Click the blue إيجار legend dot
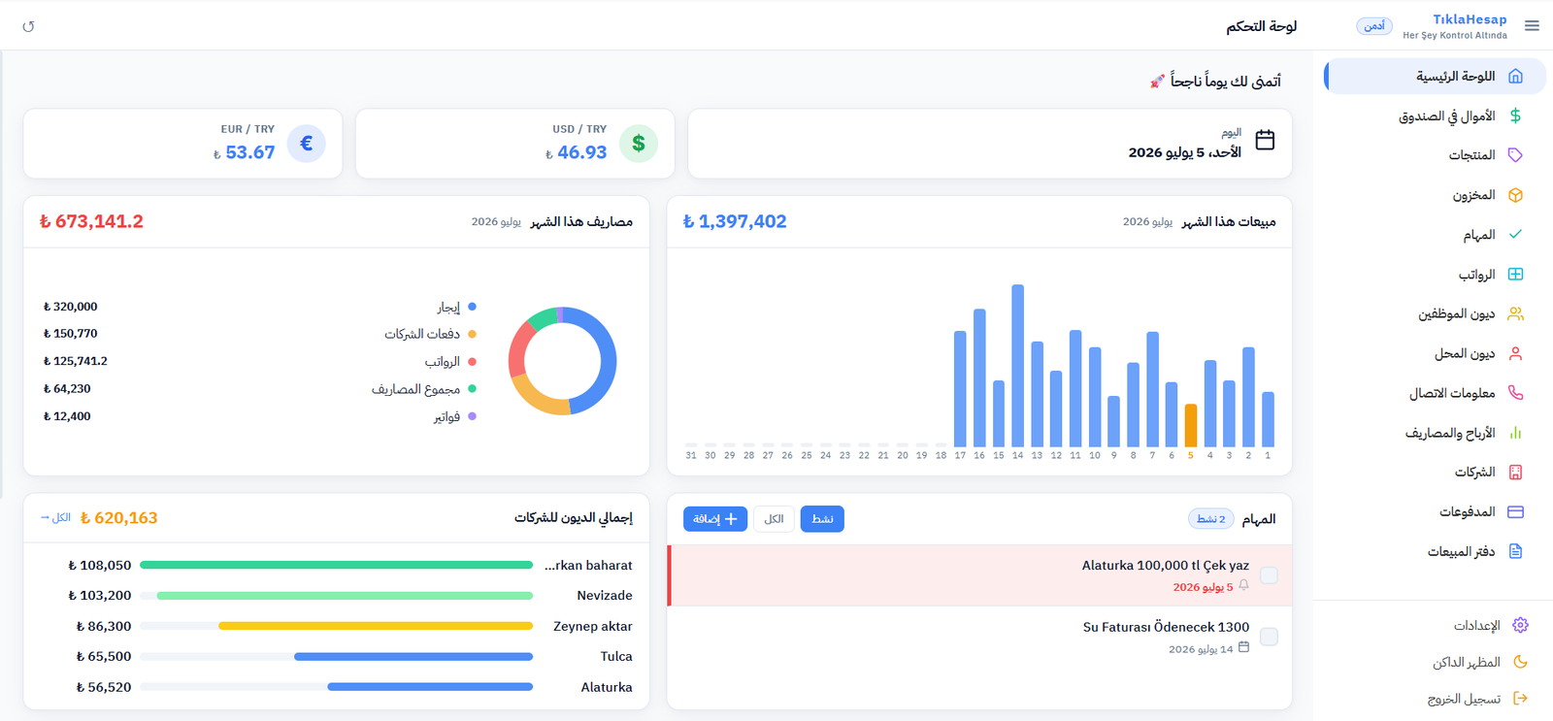The width and height of the screenshot is (1553, 721). [472, 307]
